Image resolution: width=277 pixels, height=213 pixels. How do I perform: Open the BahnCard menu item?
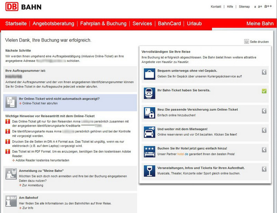pyautogui.click(x=169, y=24)
